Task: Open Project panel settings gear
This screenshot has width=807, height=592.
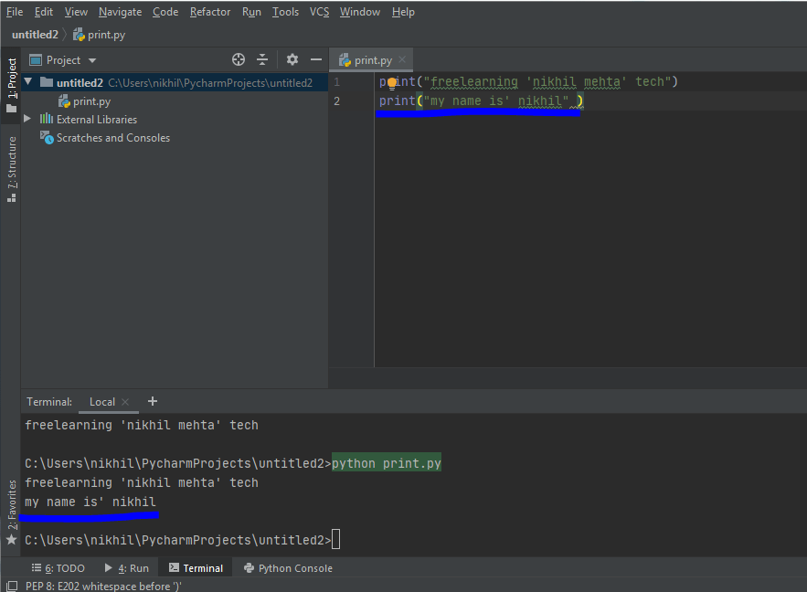Action: (x=292, y=59)
